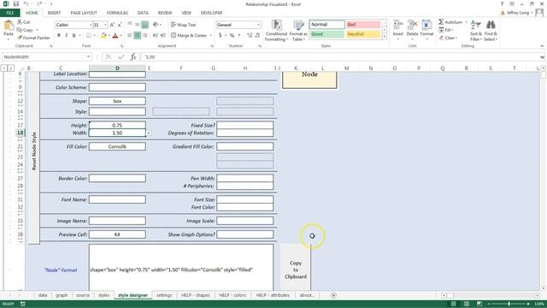Click the Fill down icon
Screen dimensions: 547x308
(x=441, y=30)
